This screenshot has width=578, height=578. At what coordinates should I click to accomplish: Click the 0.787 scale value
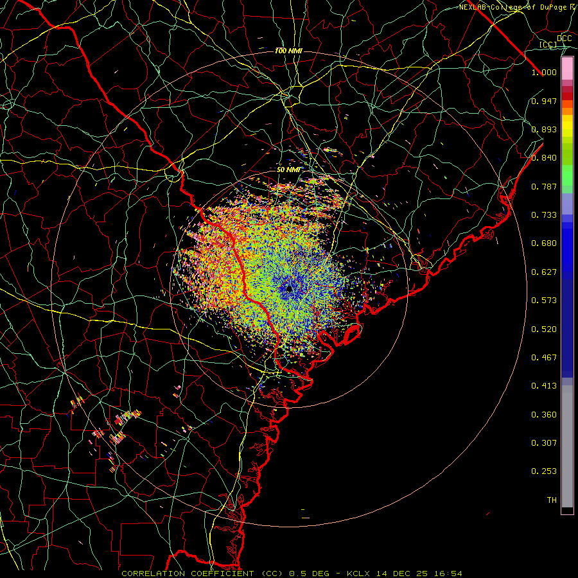click(x=544, y=186)
